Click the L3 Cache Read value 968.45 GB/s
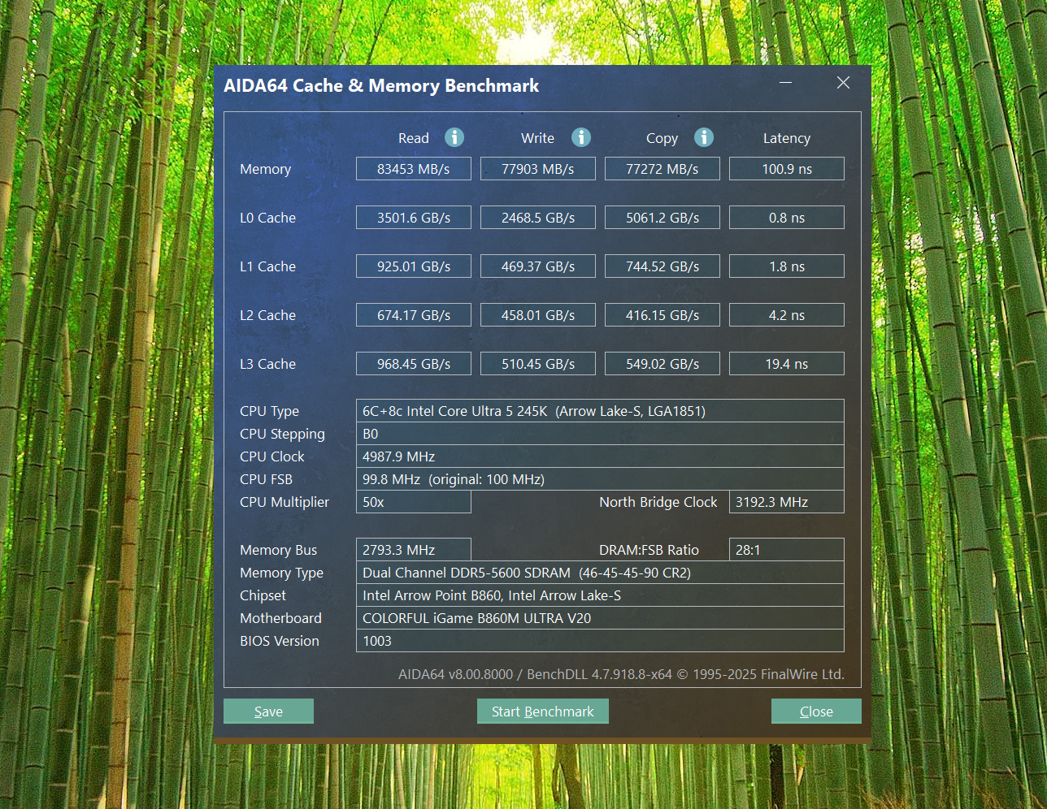Screen dimensions: 1047x809 (414, 364)
